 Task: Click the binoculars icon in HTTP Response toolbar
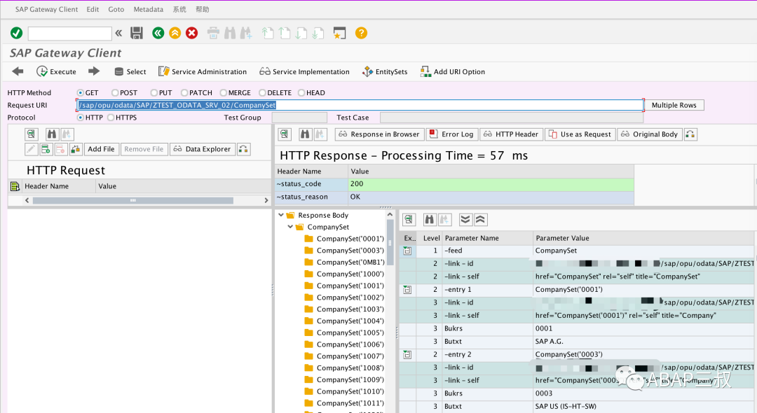305,134
